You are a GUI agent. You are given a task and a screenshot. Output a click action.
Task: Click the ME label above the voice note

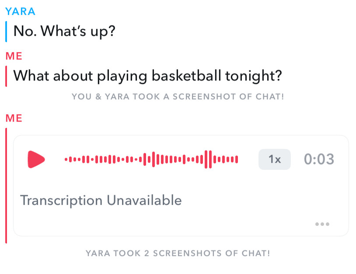coord(14,118)
